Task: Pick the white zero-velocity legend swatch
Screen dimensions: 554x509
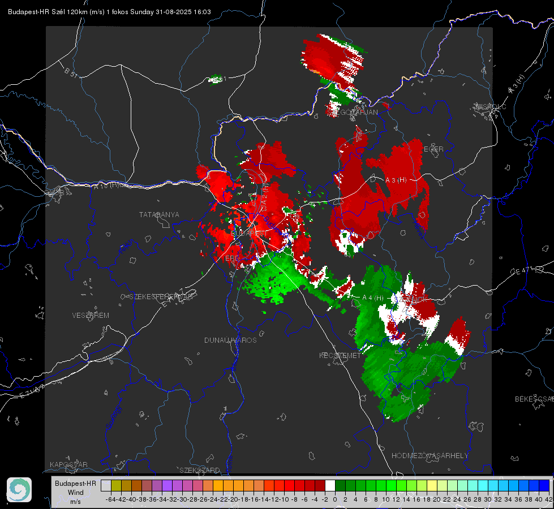Action: (330, 485)
